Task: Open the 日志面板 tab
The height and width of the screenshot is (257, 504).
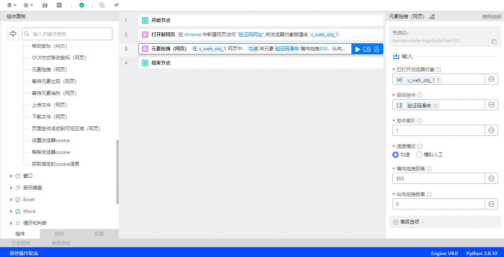Action: [x=21, y=243]
